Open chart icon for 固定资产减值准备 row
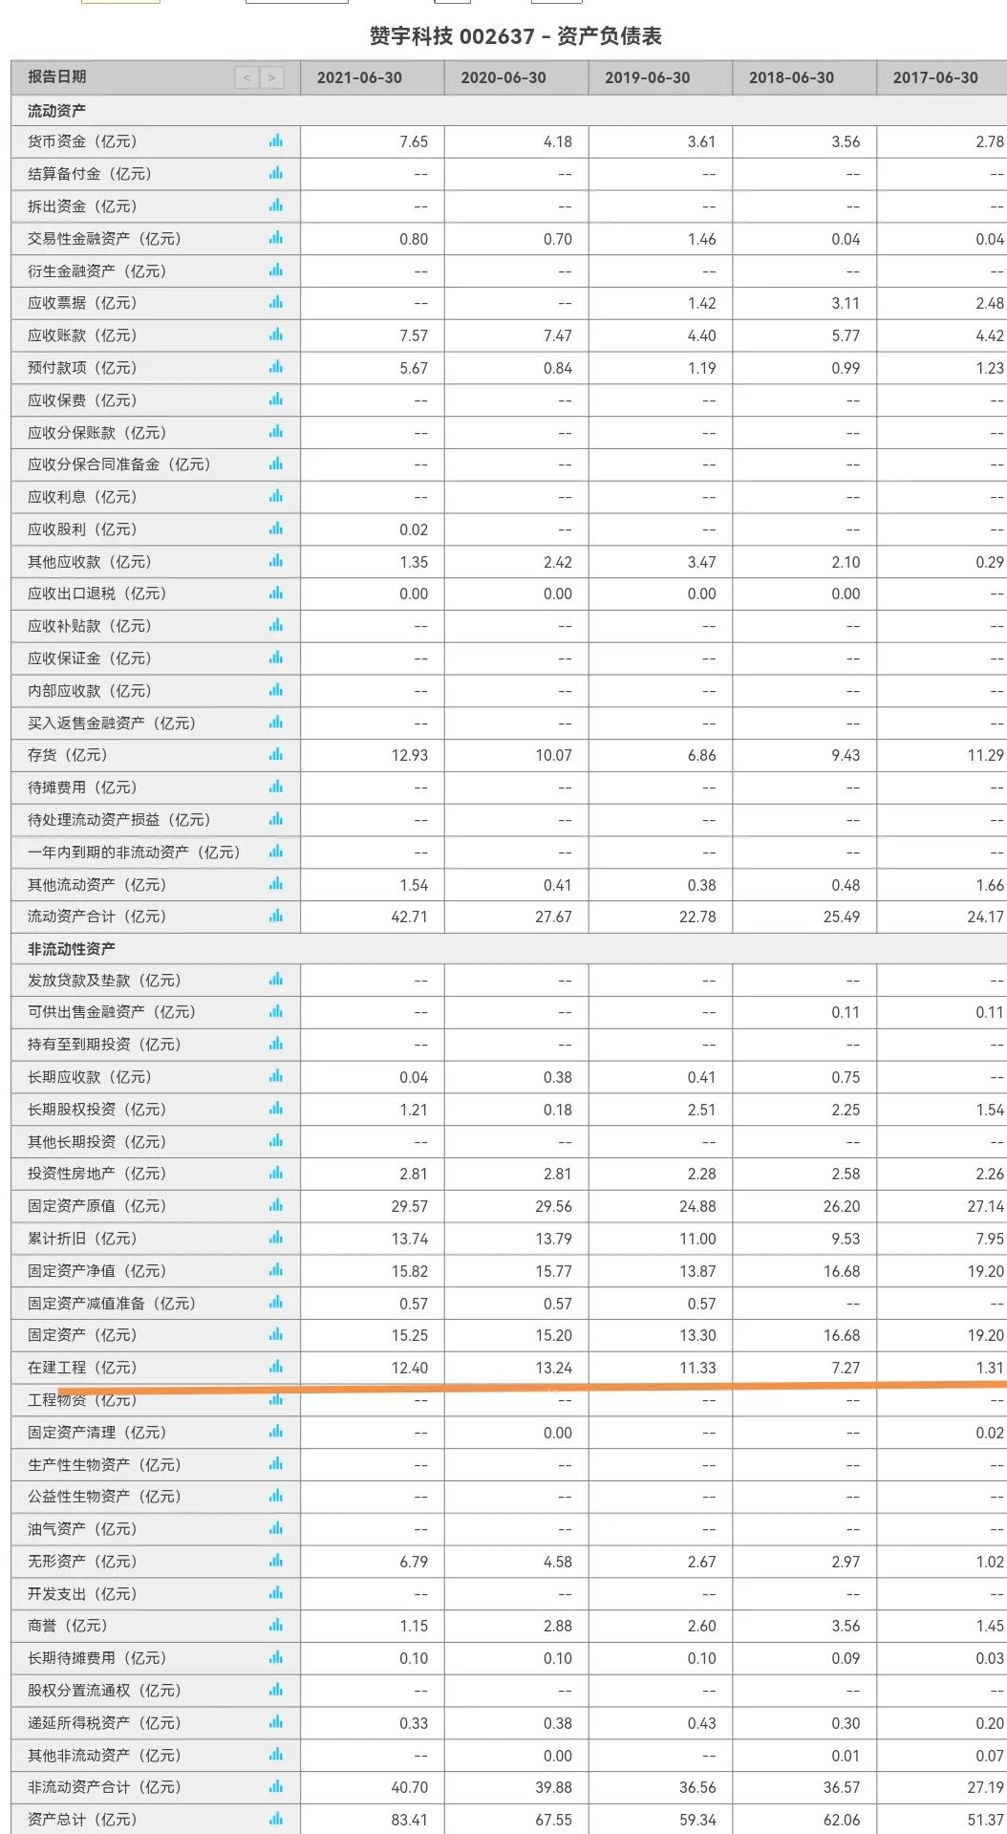The height and width of the screenshot is (1834, 1007). (x=276, y=1302)
